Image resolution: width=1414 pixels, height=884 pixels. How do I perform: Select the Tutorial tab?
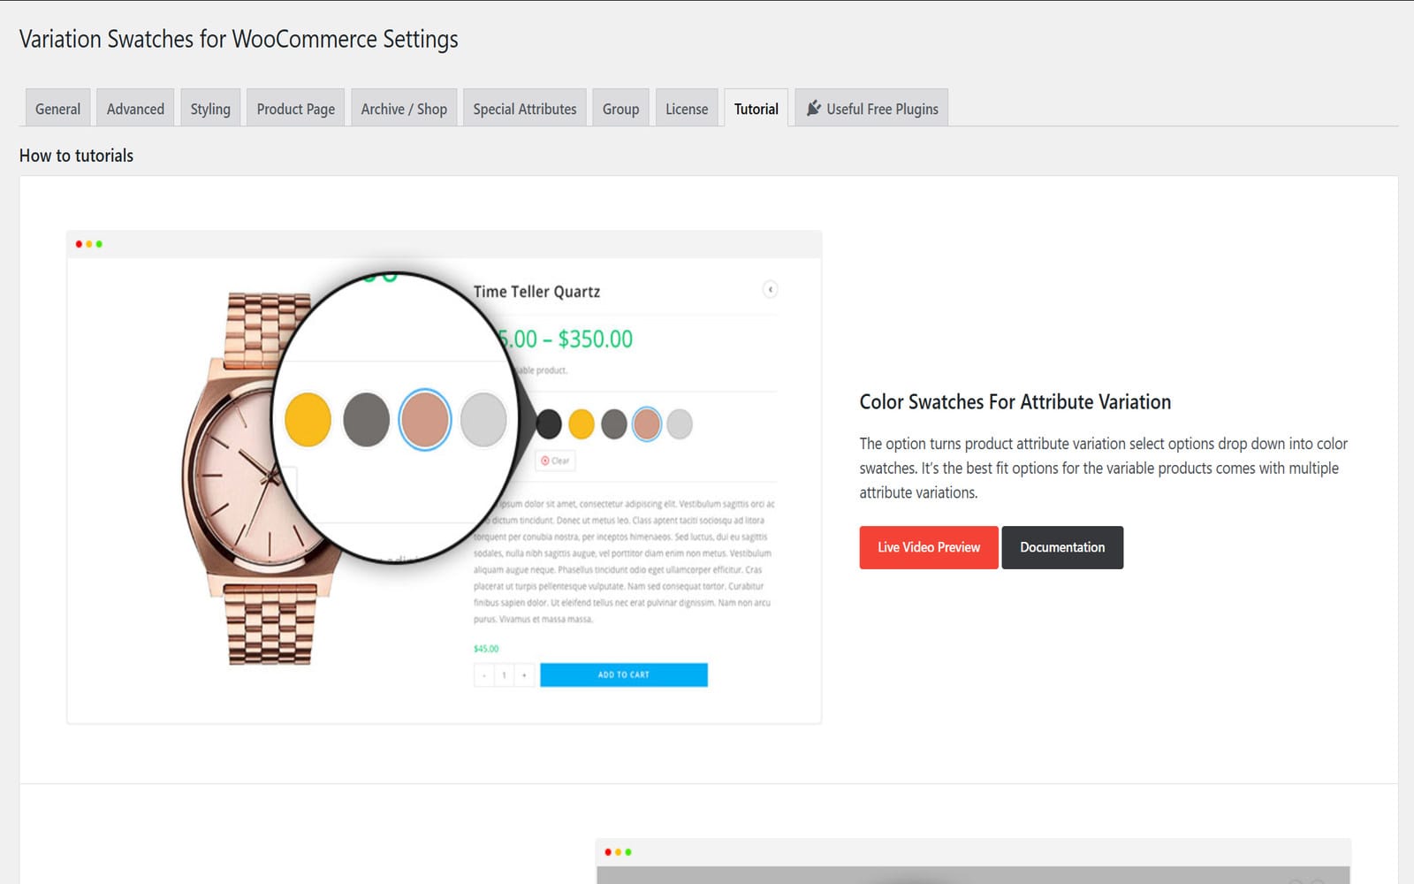tap(756, 108)
